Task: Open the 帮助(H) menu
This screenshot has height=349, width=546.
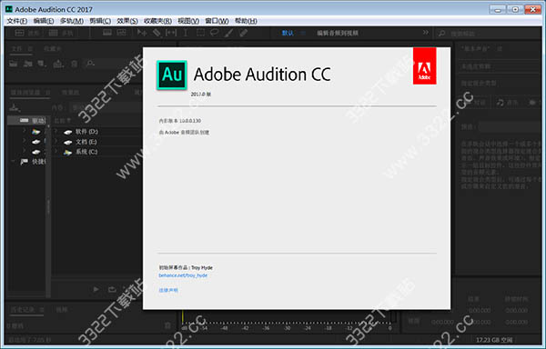Action: [246, 21]
